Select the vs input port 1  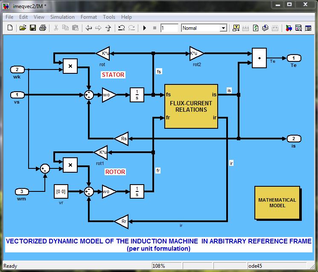pos(18,95)
